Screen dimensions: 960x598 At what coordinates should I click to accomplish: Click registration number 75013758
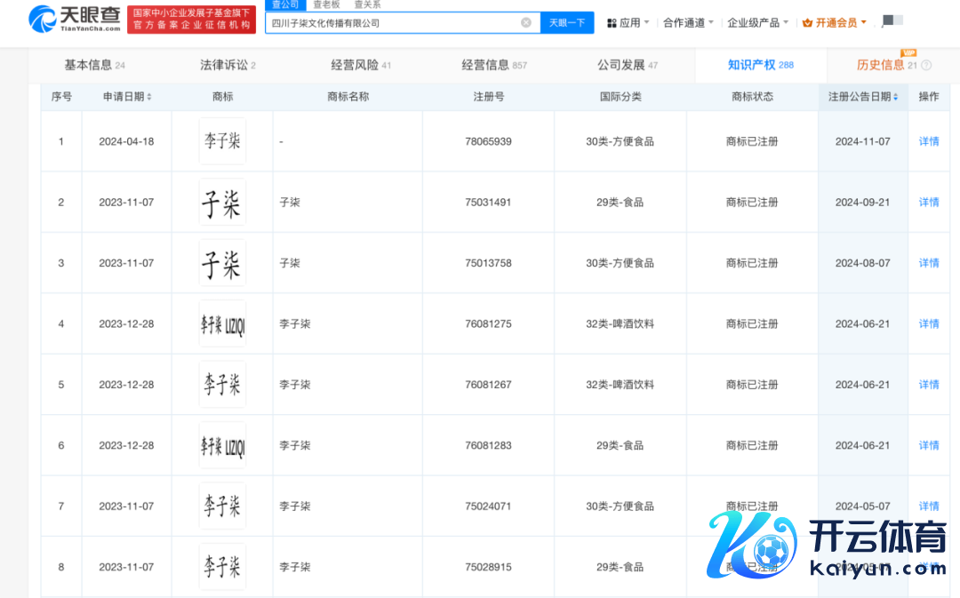click(x=488, y=263)
